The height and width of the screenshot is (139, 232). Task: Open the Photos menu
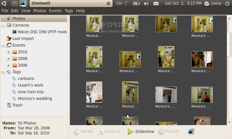(40, 11)
